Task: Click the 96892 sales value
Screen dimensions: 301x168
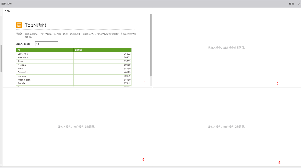Action: point(127,54)
